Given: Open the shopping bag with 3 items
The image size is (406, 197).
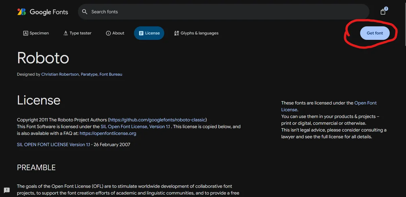Looking at the screenshot, I should pos(383,11).
